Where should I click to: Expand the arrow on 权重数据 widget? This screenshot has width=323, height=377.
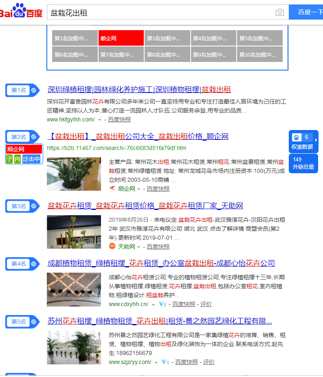316,140
